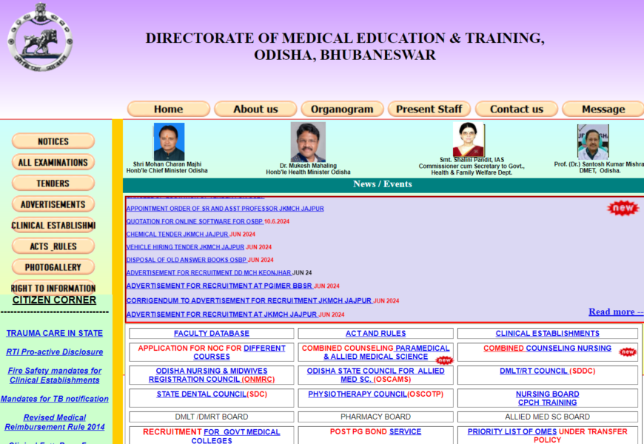Click the DMLT /DMRT BOARD cell

click(212, 417)
